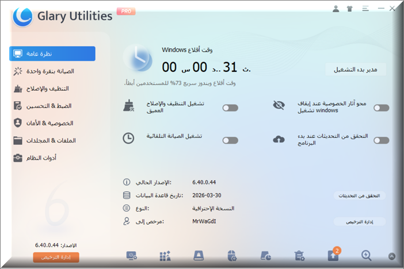Click the registry cleaner blocks icon
The height and width of the screenshot is (269, 404).
(165, 256)
